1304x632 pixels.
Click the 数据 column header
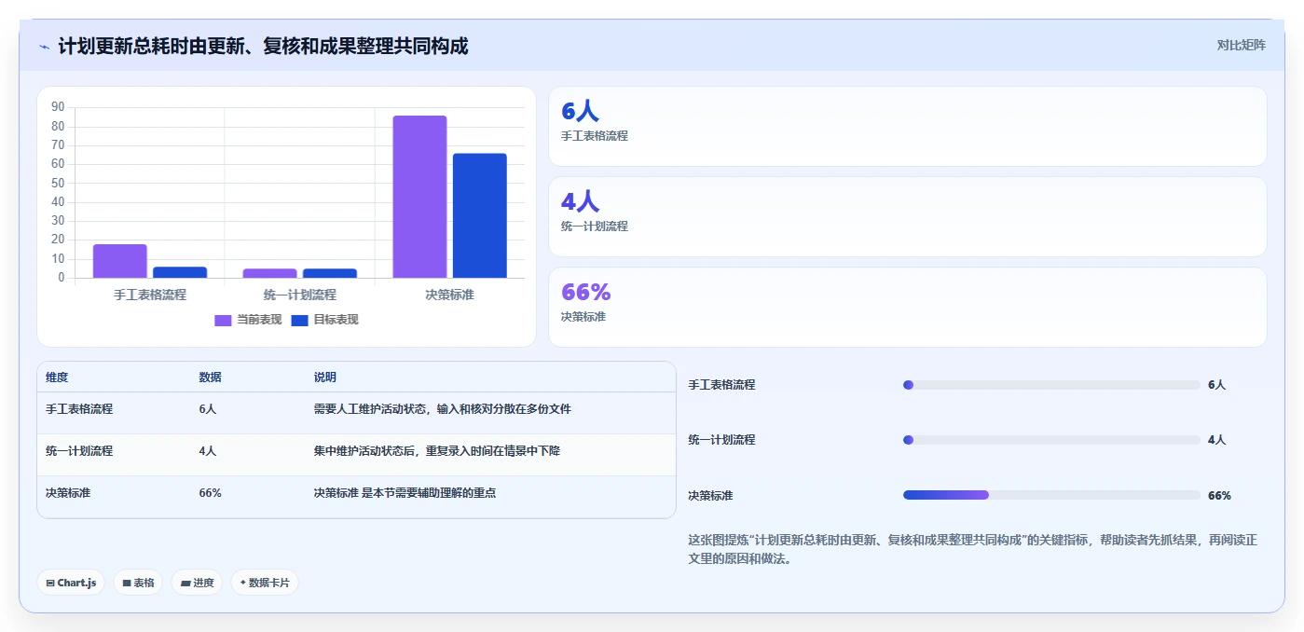click(210, 378)
